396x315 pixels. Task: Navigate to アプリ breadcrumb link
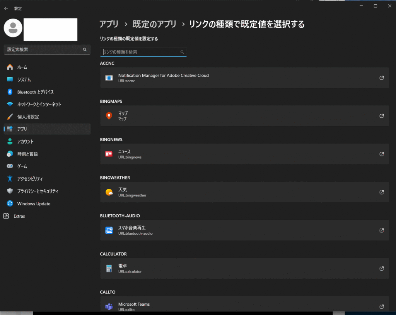click(x=109, y=24)
